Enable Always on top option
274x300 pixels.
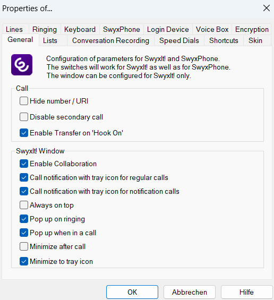24,205
